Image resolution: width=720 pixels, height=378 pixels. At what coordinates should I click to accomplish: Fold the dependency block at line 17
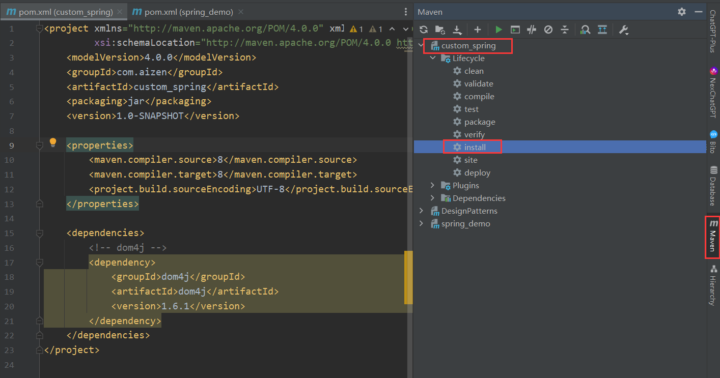pyautogui.click(x=39, y=263)
